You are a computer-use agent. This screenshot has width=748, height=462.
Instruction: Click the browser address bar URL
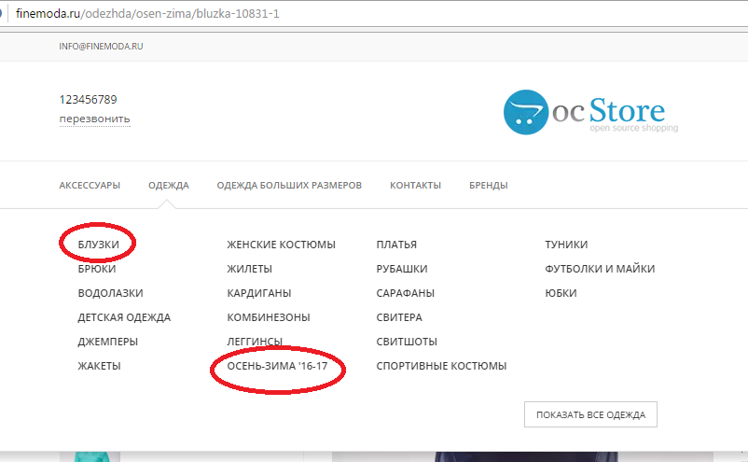click(x=147, y=13)
